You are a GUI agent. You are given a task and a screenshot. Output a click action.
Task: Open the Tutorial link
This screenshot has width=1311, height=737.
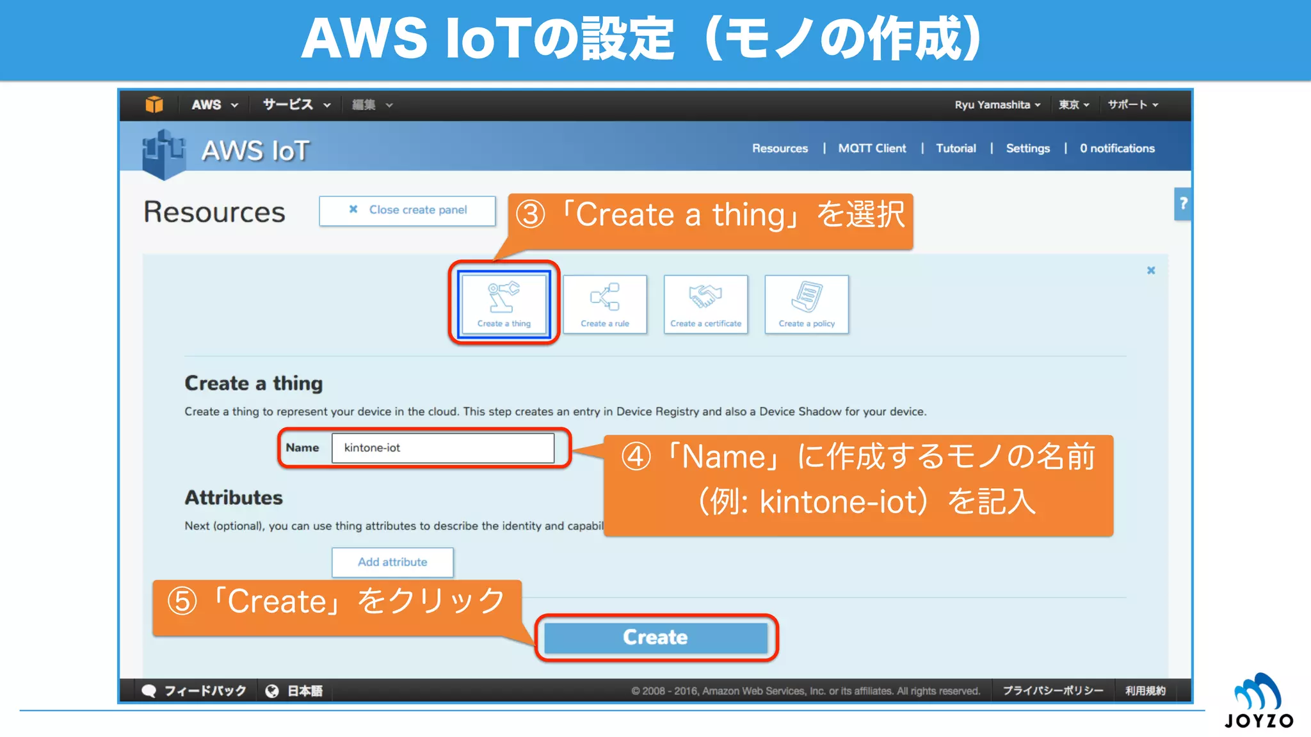pos(956,148)
